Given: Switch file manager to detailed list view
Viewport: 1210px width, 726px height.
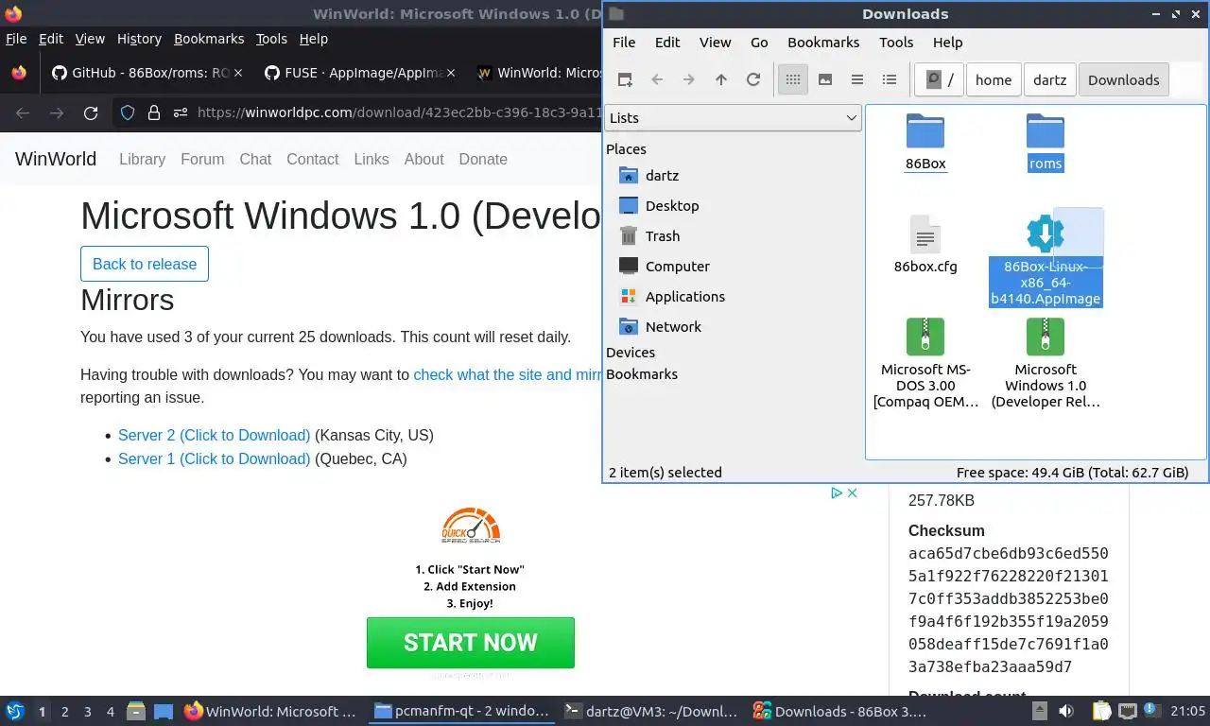Looking at the screenshot, I should 890,79.
